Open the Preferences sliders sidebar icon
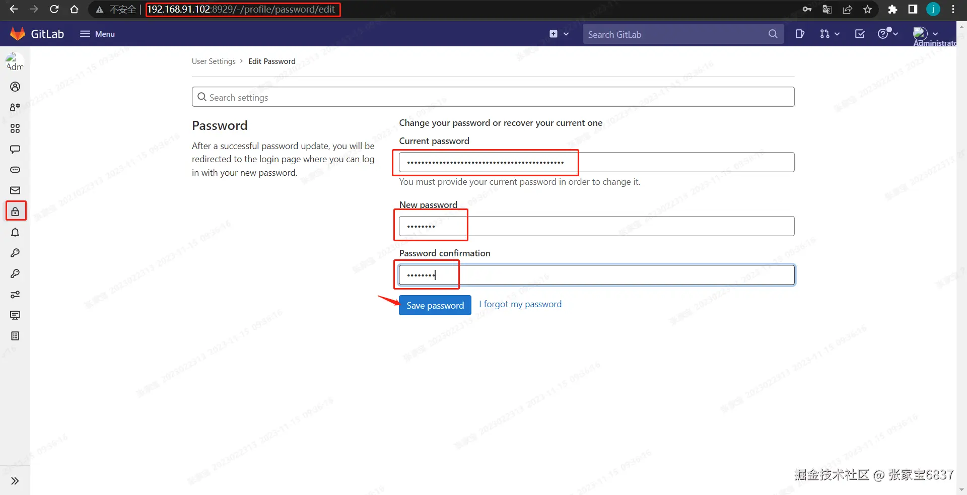The image size is (967, 495). pos(15,295)
